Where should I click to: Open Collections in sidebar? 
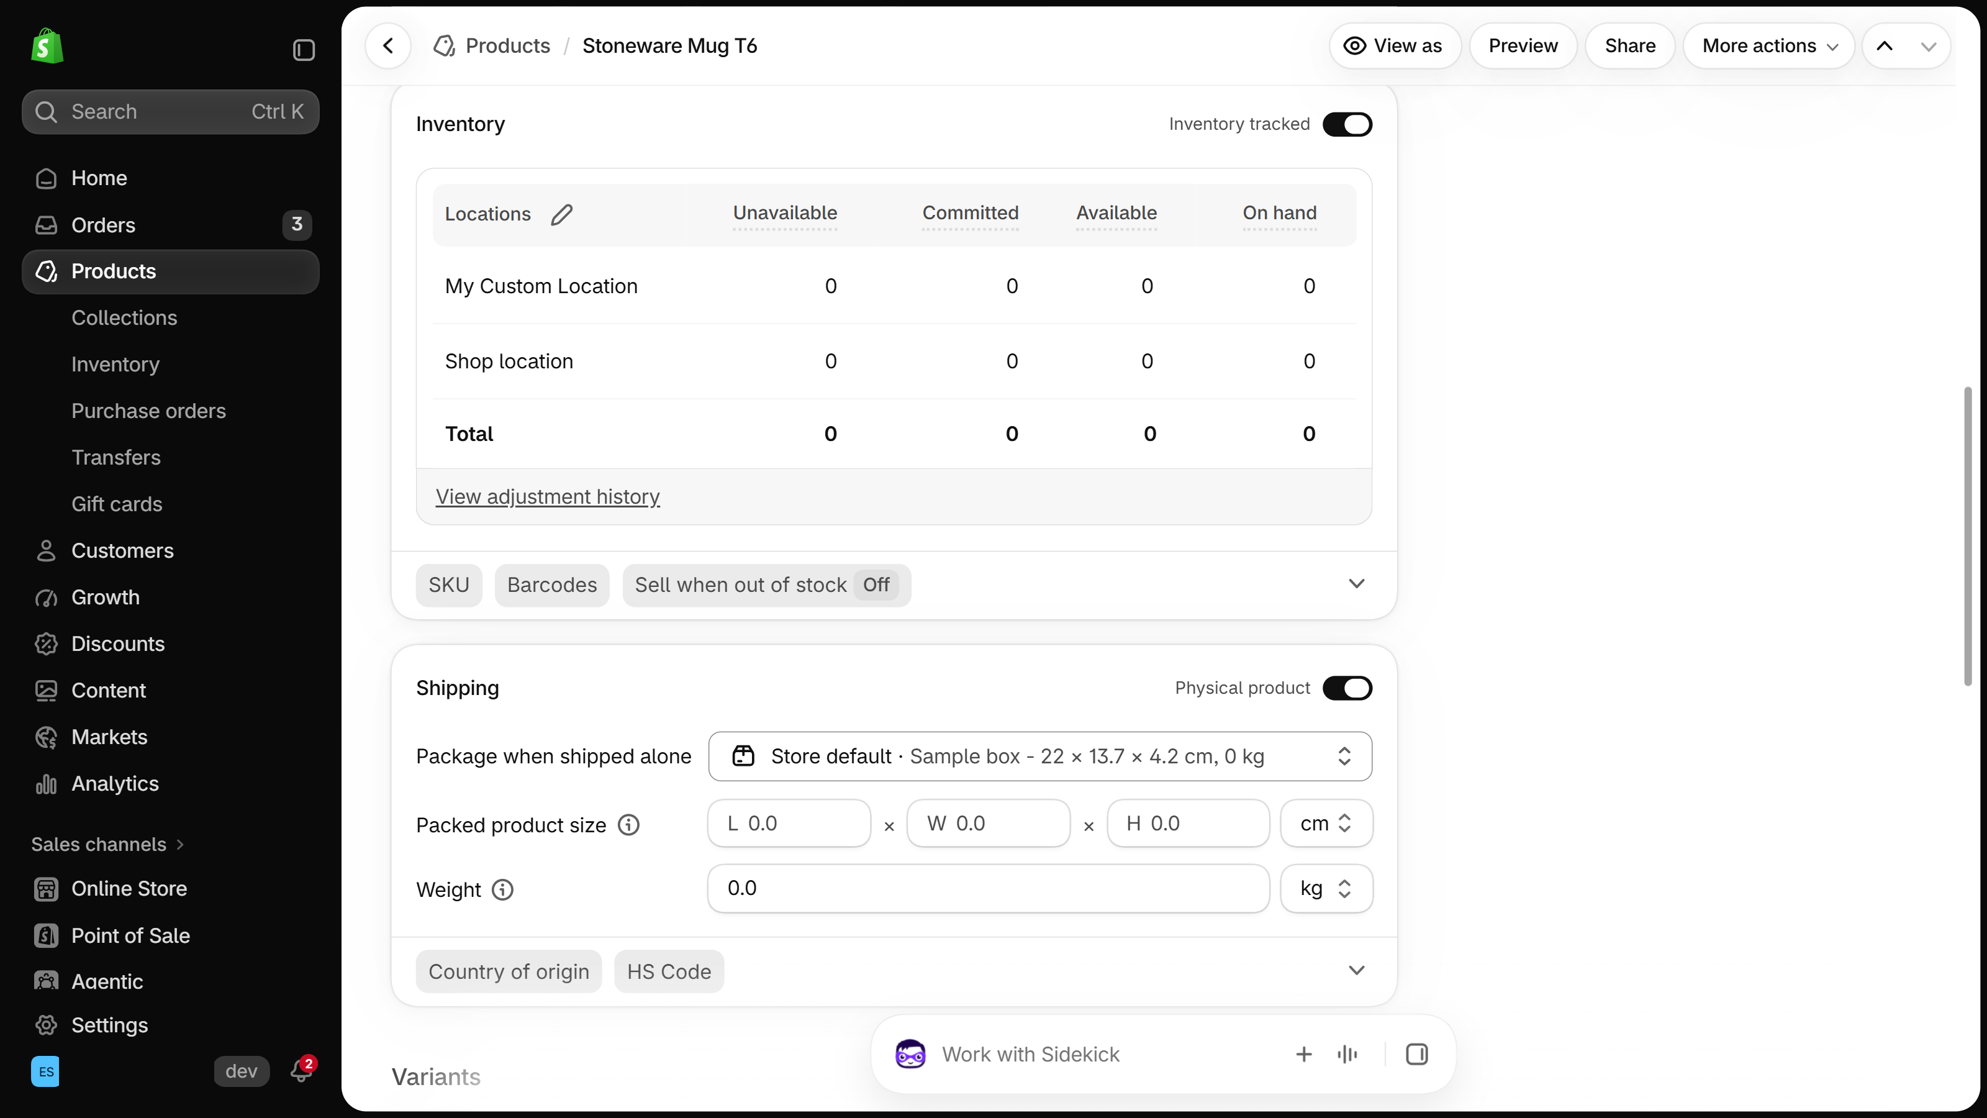click(124, 318)
